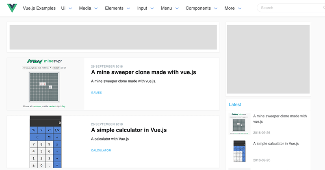325x170 pixels.
Task: Open the Latest sidebar calculator link
Action: (x=276, y=143)
